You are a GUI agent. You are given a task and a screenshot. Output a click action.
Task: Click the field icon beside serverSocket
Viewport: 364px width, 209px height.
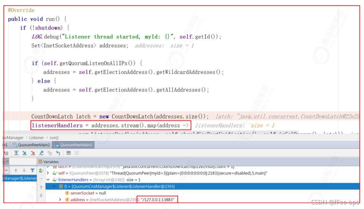pyautogui.click(x=67, y=193)
